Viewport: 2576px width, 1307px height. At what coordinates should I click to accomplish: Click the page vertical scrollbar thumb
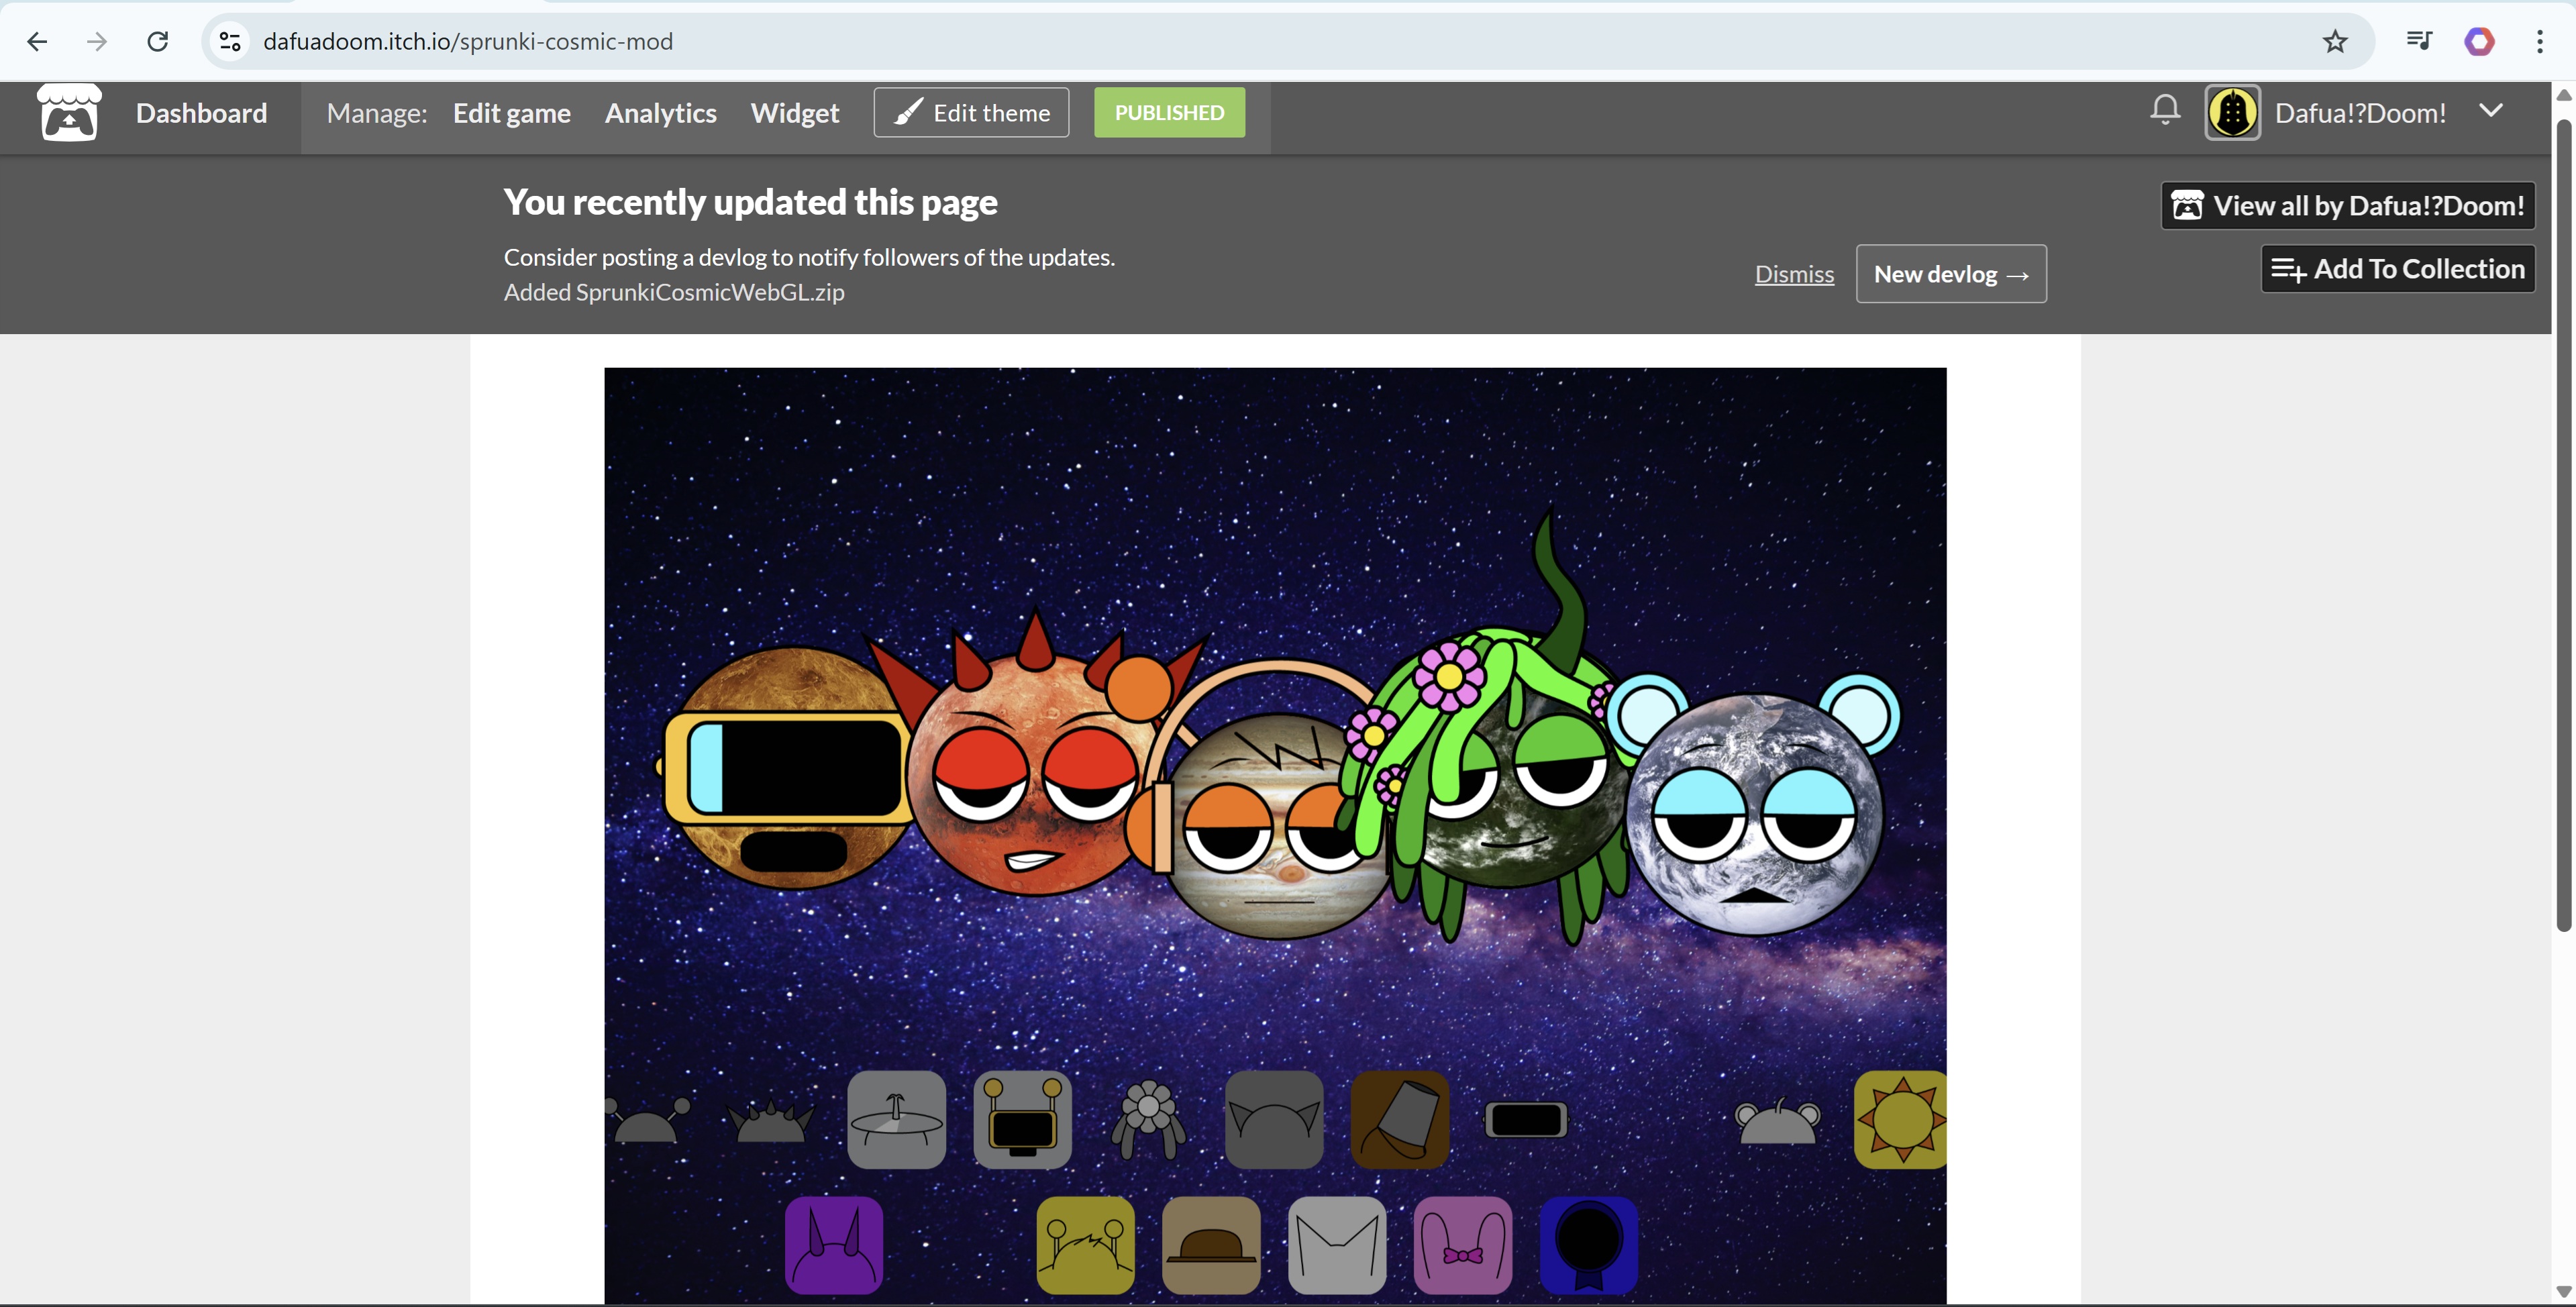pos(2564,525)
